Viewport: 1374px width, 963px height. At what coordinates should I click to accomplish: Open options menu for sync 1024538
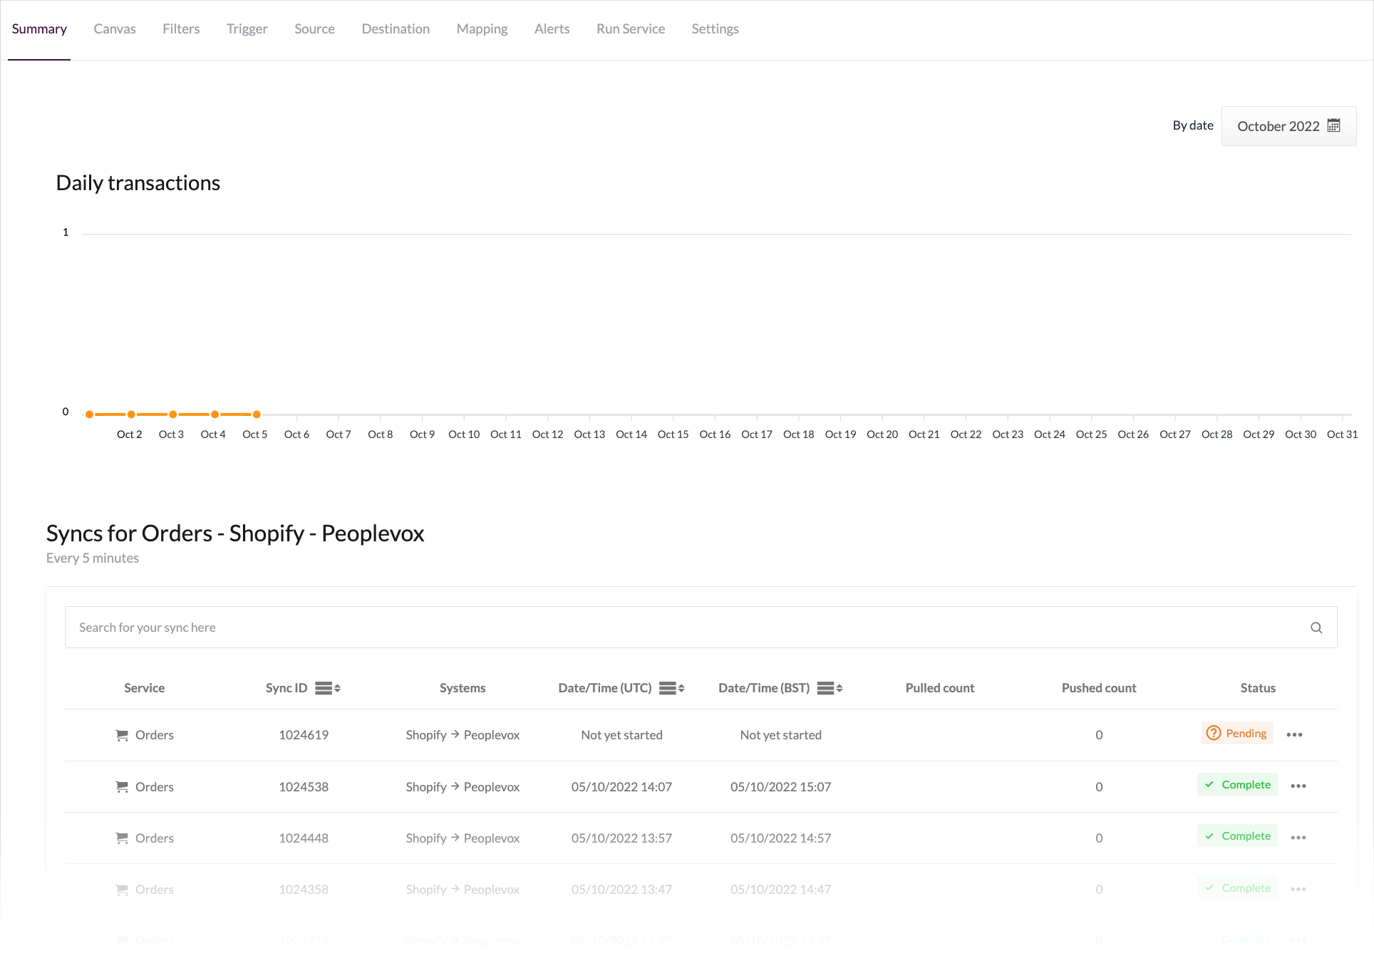click(1298, 786)
